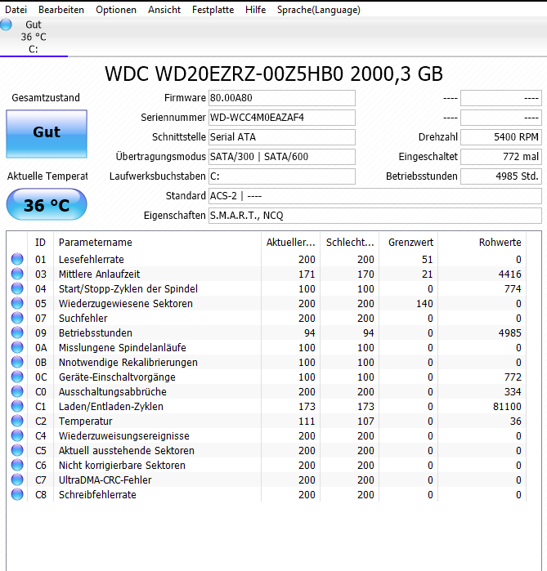Click status orb for Laden/Entladen-Zyklen row
Image resolution: width=547 pixels, height=571 pixels.
click(17, 406)
